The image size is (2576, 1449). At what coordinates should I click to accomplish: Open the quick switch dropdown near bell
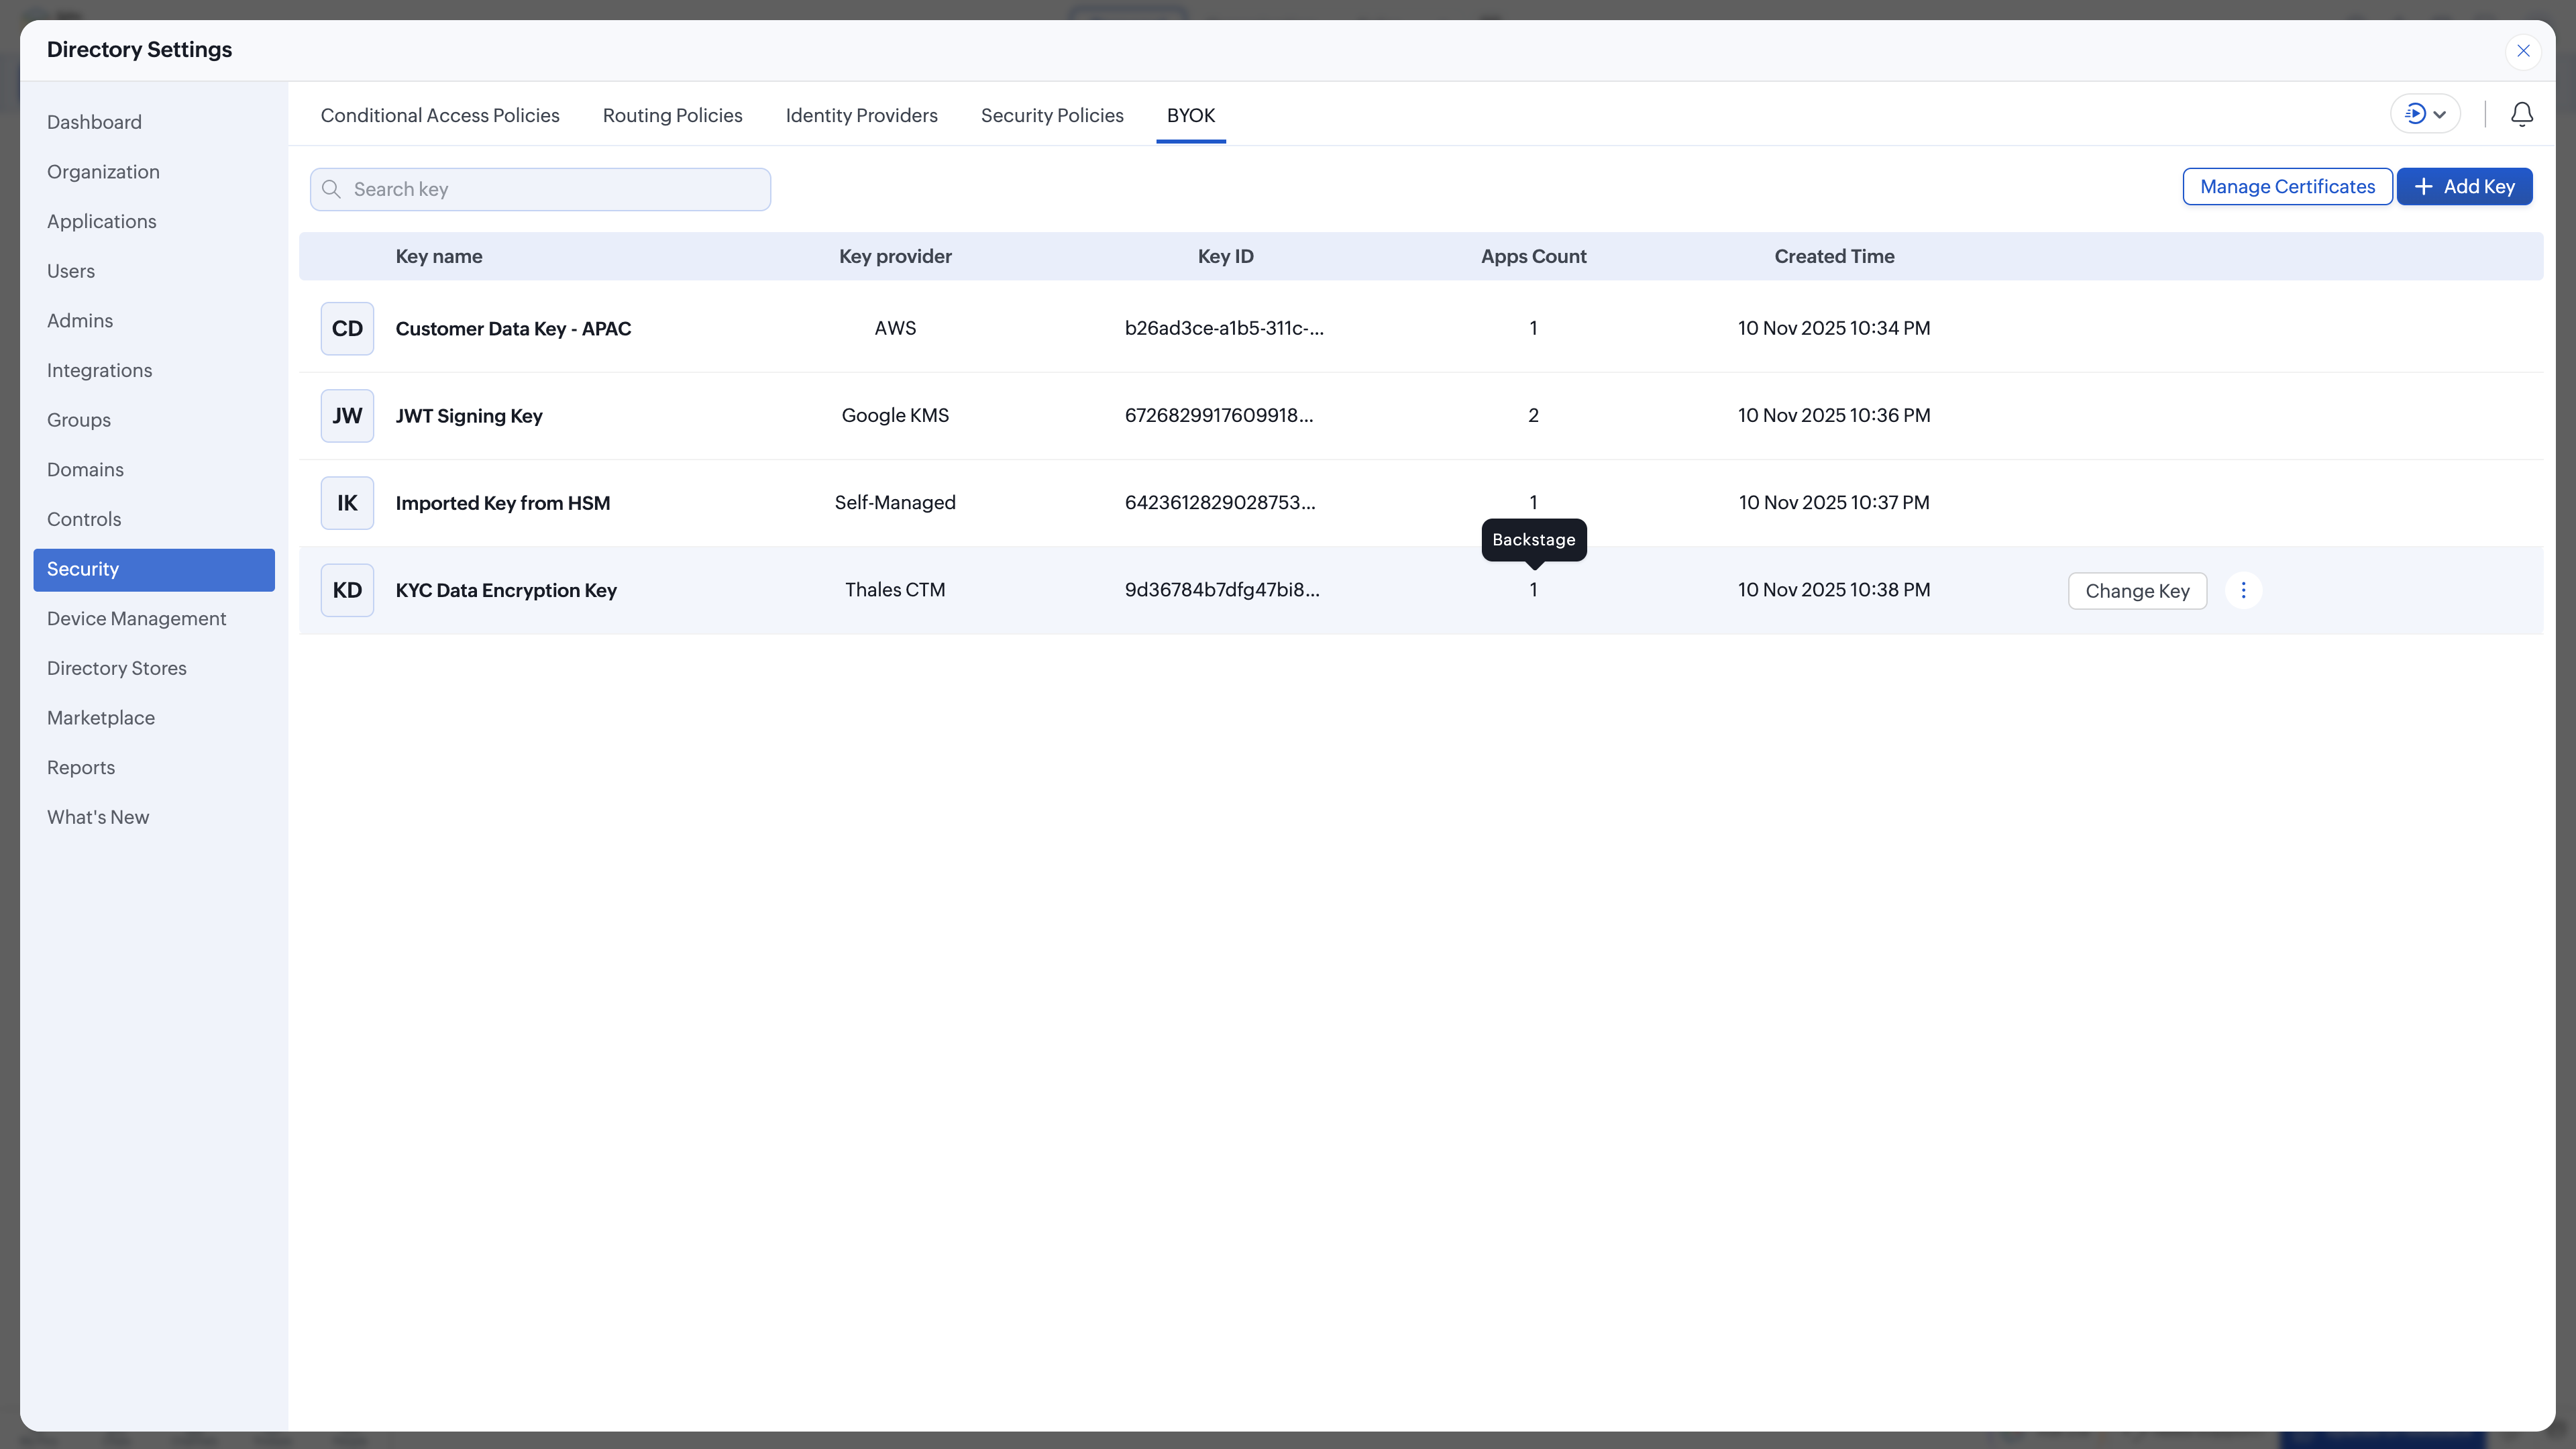[2425, 114]
